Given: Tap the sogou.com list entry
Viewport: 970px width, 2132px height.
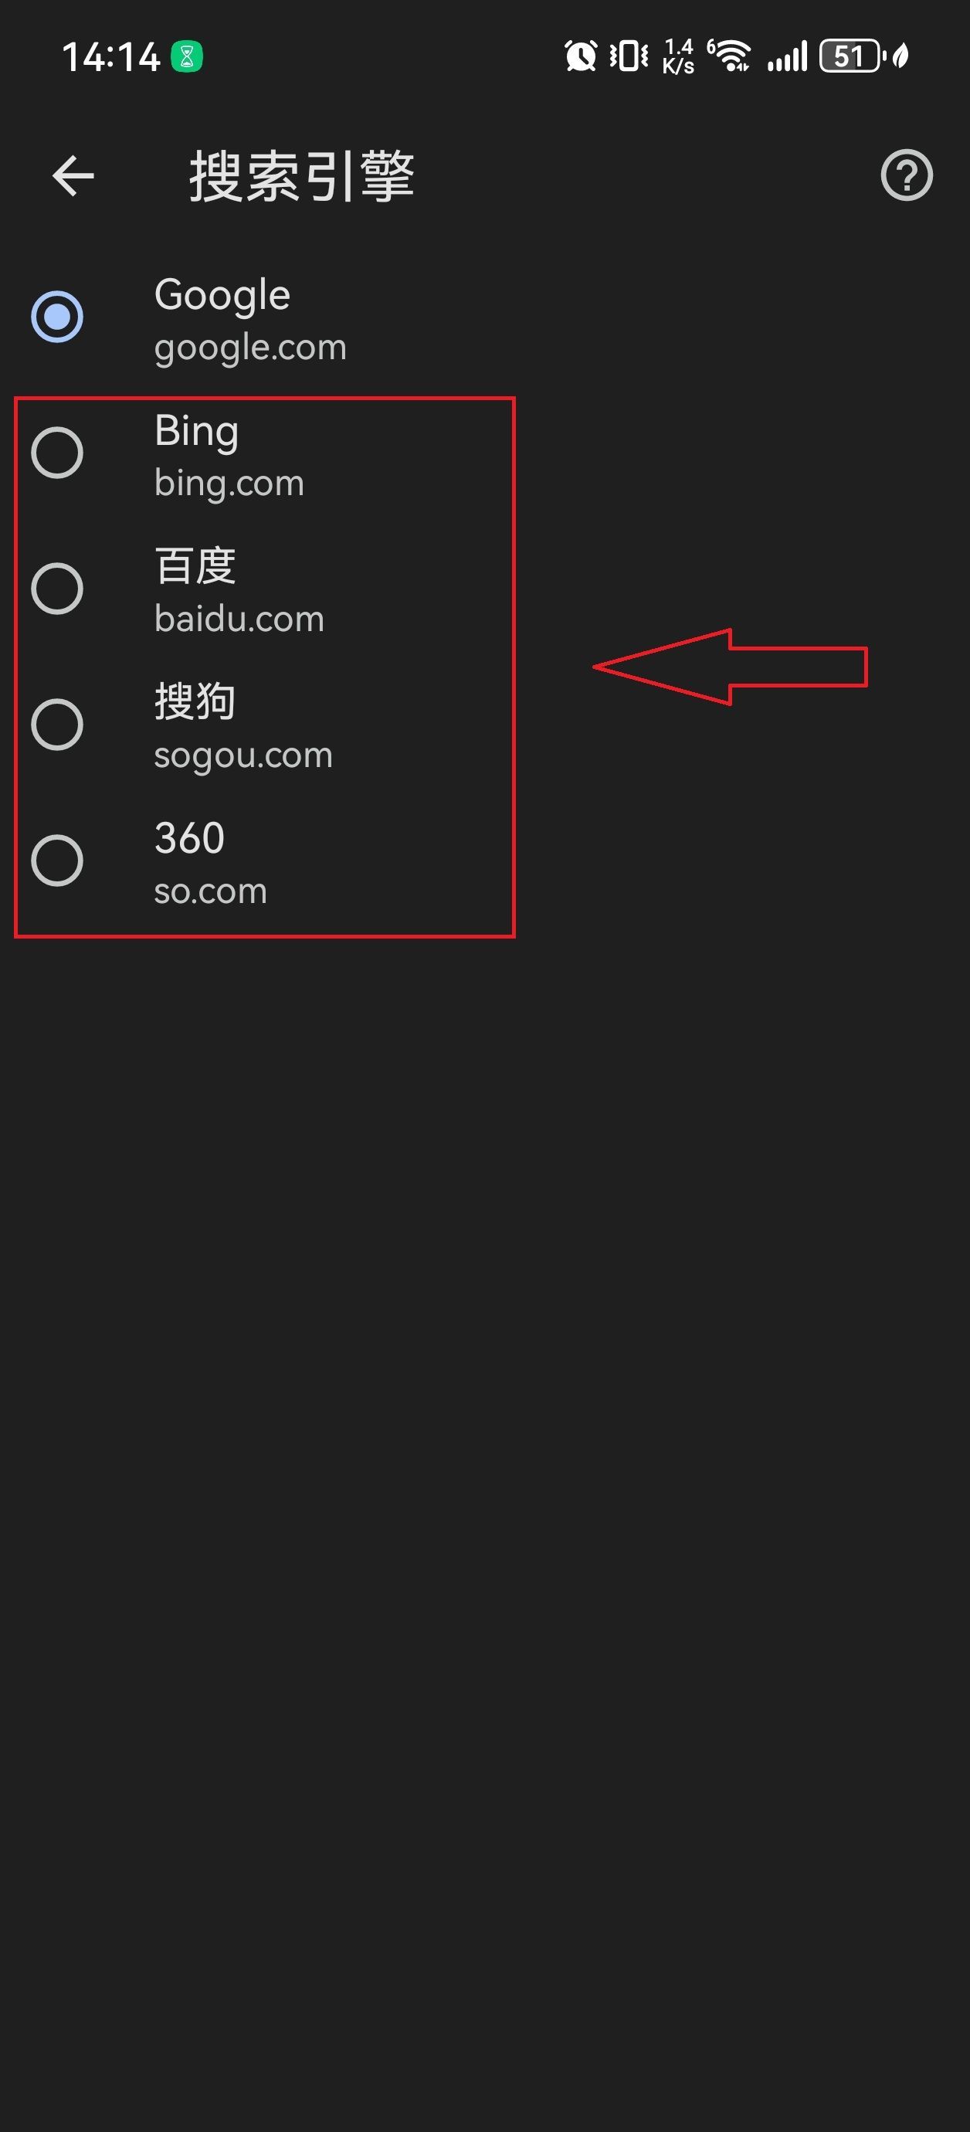Looking at the screenshot, I should [x=243, y=755].
